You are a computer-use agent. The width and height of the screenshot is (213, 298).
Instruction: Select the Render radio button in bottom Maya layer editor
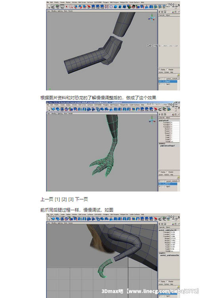click(167, 281)
